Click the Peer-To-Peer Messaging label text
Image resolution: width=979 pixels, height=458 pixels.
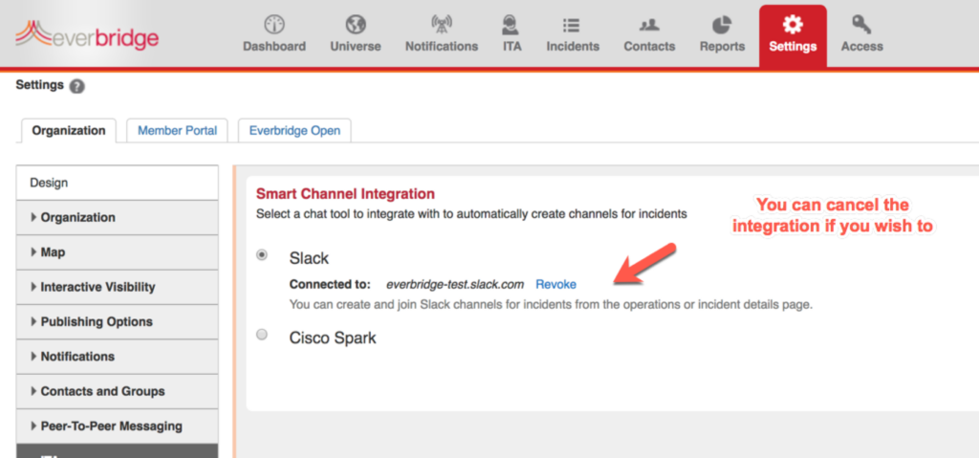pyautogui.click(x=112, y=426)
